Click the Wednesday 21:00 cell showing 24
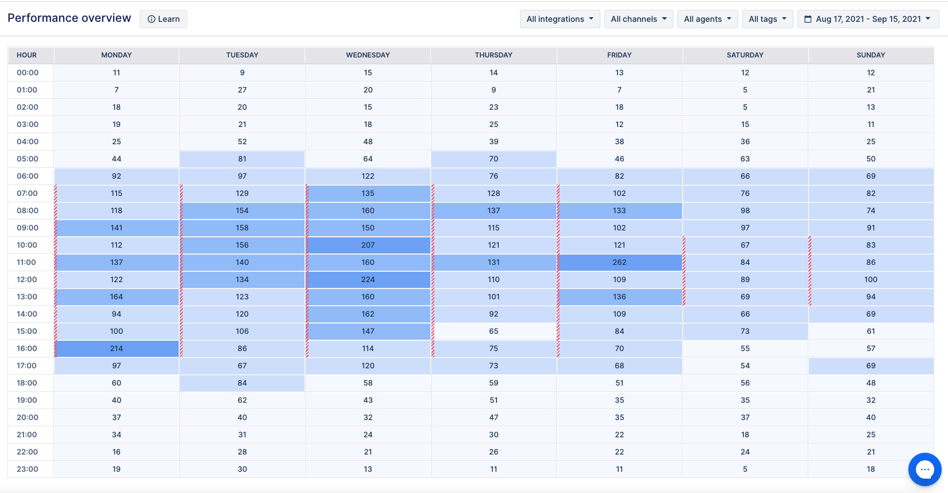This screenshot has height=493, width=948. 368,434
